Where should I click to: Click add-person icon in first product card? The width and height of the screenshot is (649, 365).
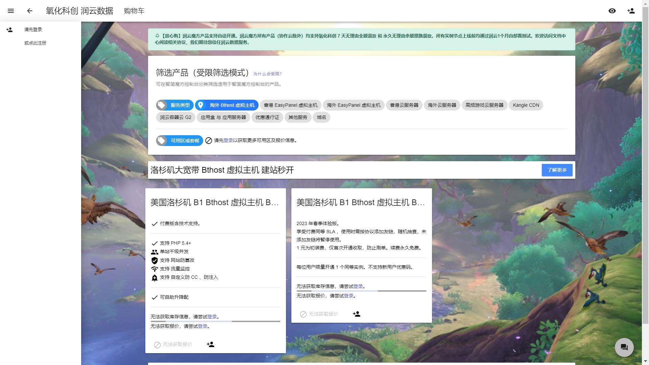(x=211, y=344)
